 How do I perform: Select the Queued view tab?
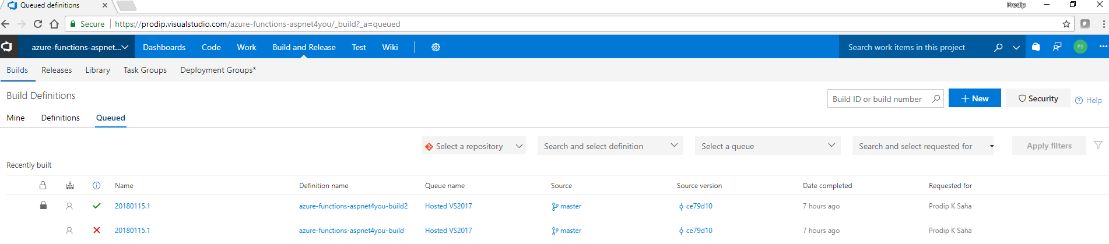coord(111,118)
